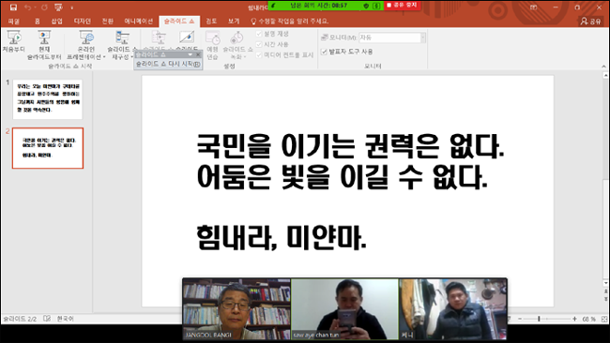
Task: Toggle the 설명 재생 checkbox
Action: pos(259,34)
